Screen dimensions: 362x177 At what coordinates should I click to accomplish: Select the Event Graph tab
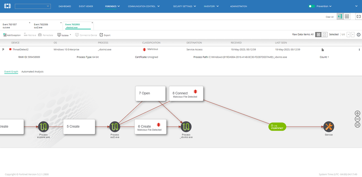click(11, 71)
